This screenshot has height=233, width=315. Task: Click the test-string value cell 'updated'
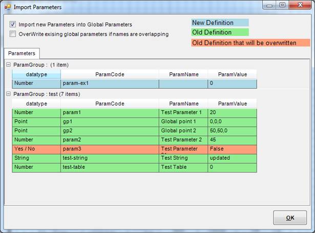pyautogui.click(x=232, y=158)
